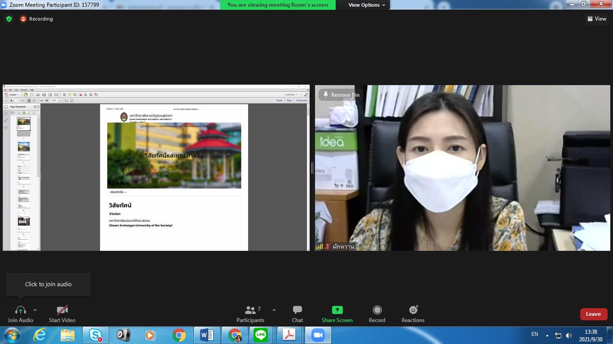Click the EN language indicator in tray

click(x=534, y=334)
